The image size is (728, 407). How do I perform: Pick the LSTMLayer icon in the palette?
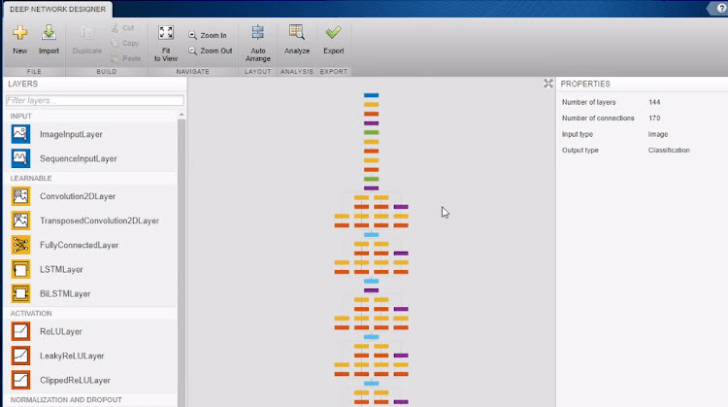tap(21, 269)
